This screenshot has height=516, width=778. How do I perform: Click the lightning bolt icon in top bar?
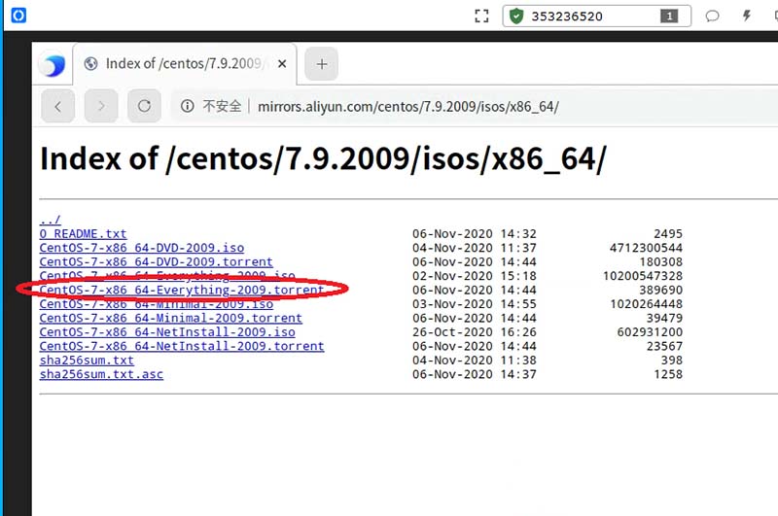coord(746,16)
